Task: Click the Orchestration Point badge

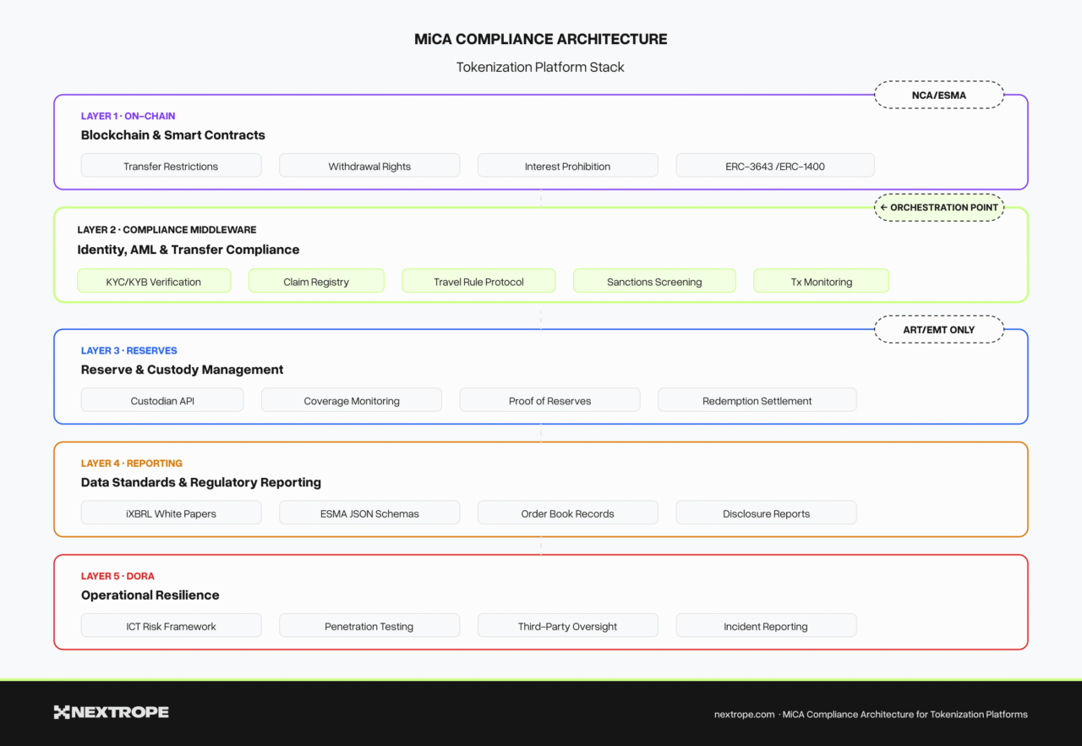Action: pyautogui.click(x=938, y=207)
